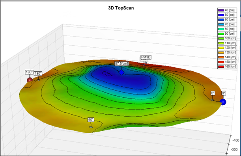Select the 180° label above the red sphere
Viewport: 241px width, 156px height.
coord(29,72)
